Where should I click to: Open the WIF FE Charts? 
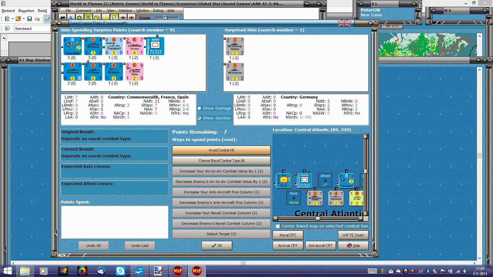[353, 235]
